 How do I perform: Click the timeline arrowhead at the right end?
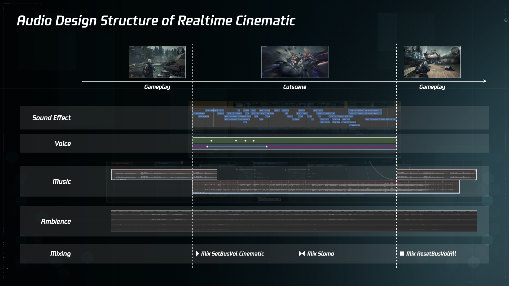tap(485, 81)
